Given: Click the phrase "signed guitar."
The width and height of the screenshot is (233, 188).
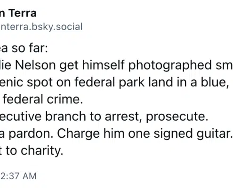Looking at the screenshot, I should [x=193, y=134].
